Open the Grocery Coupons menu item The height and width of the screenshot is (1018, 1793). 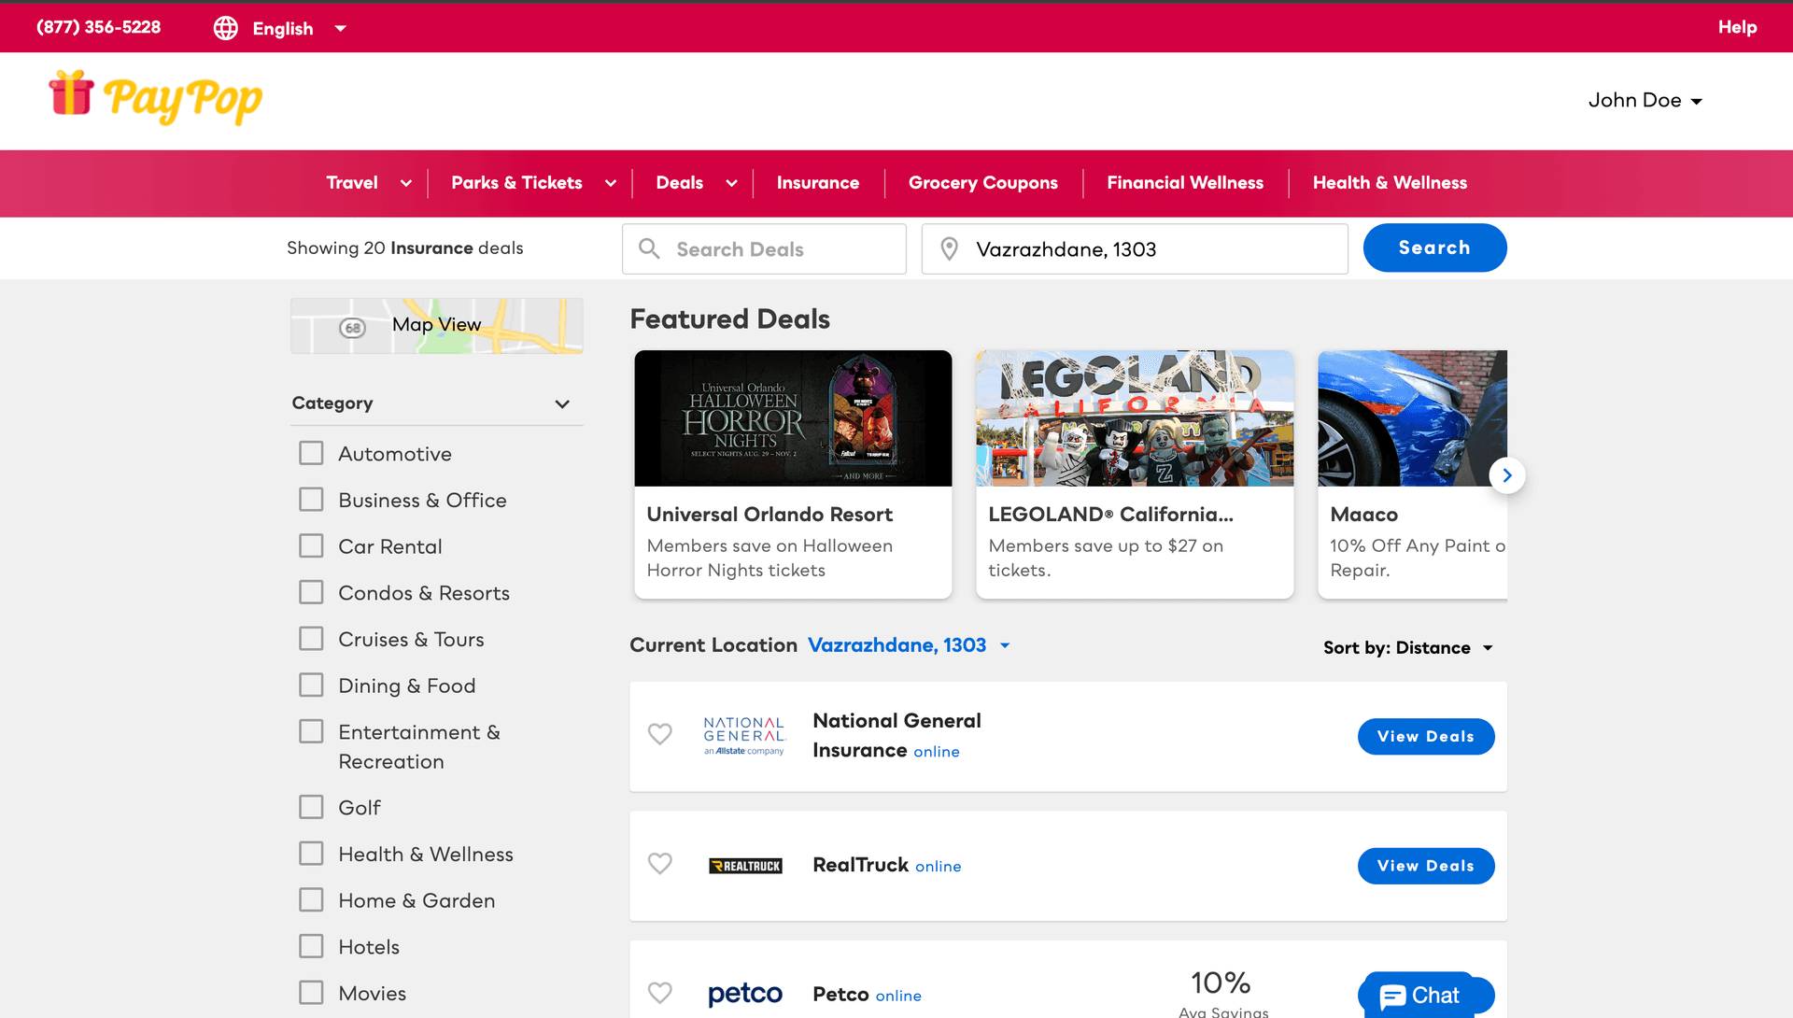(x=982, y=183)
